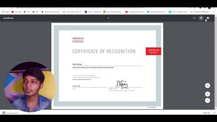Open the NSP bookmark
The height and width of the screenshot is (122, 217).
[x=35, y=12]
